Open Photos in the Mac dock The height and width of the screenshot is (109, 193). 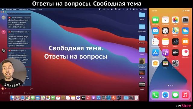pyautogui.click(x=48, y=98)
